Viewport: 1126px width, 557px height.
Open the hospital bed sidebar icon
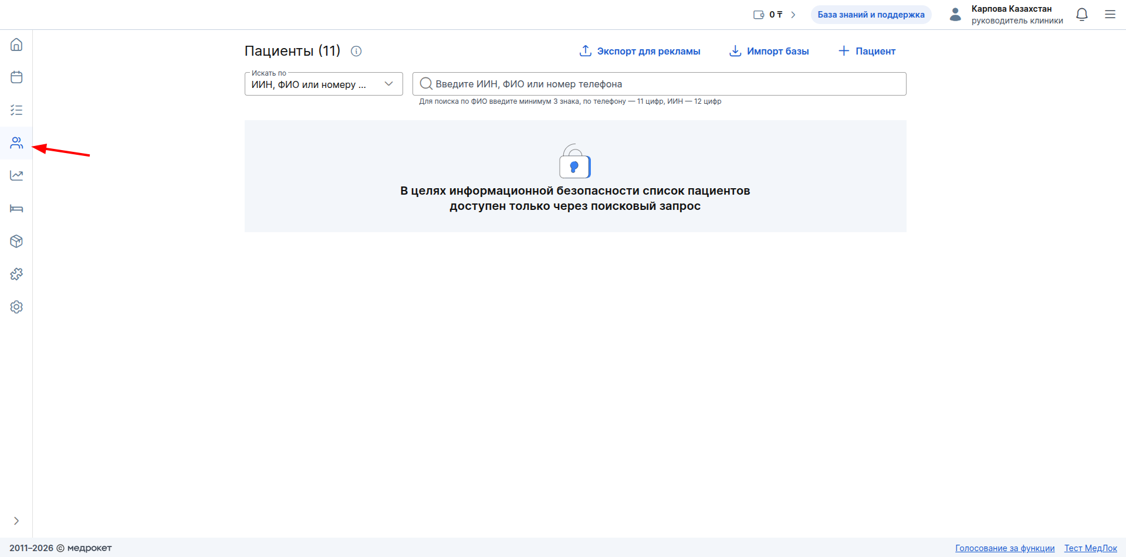click(x=16, y=209)
